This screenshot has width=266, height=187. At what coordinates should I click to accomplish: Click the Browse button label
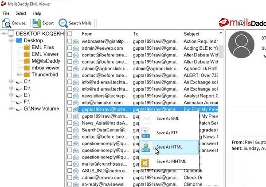click(x=20, y=23)
